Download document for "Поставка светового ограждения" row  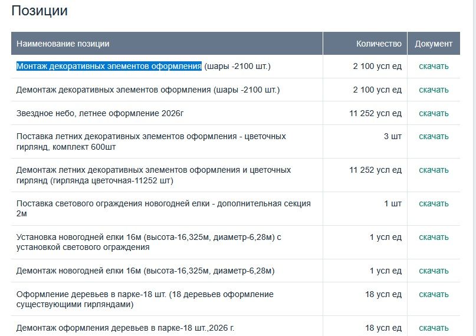coord(434,203)
